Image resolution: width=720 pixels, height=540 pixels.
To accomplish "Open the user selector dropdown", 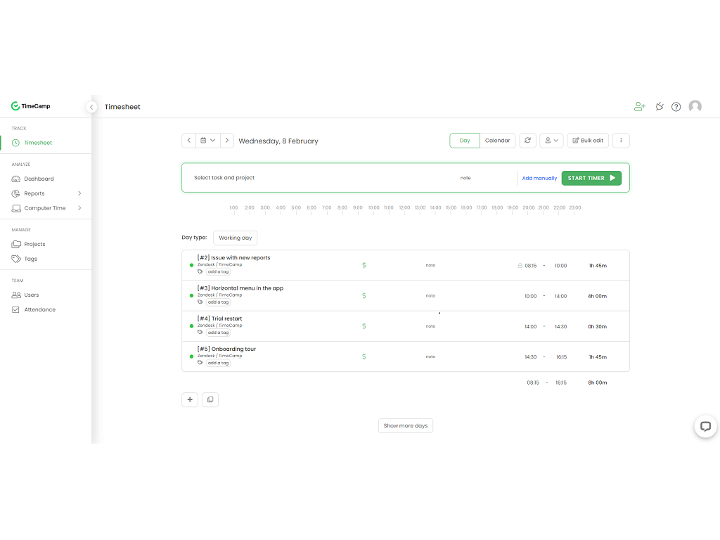I will click(x=551, y=141).
